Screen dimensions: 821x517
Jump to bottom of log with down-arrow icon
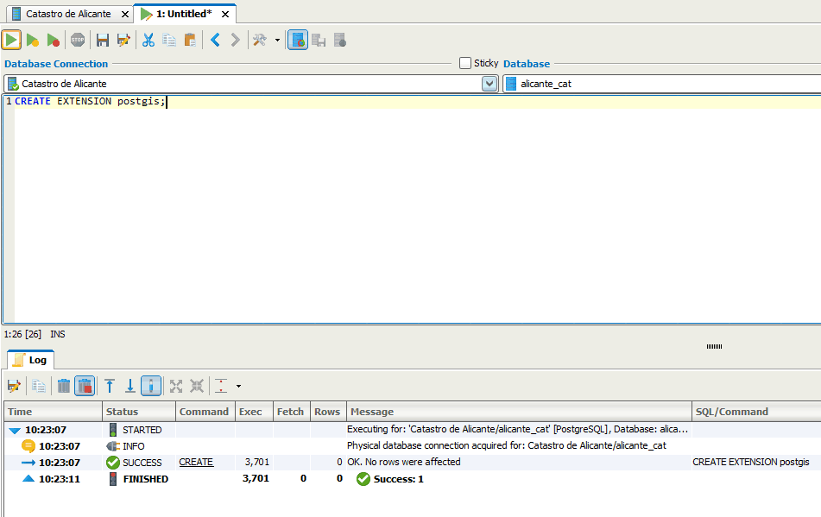click(x=129, y=386)
